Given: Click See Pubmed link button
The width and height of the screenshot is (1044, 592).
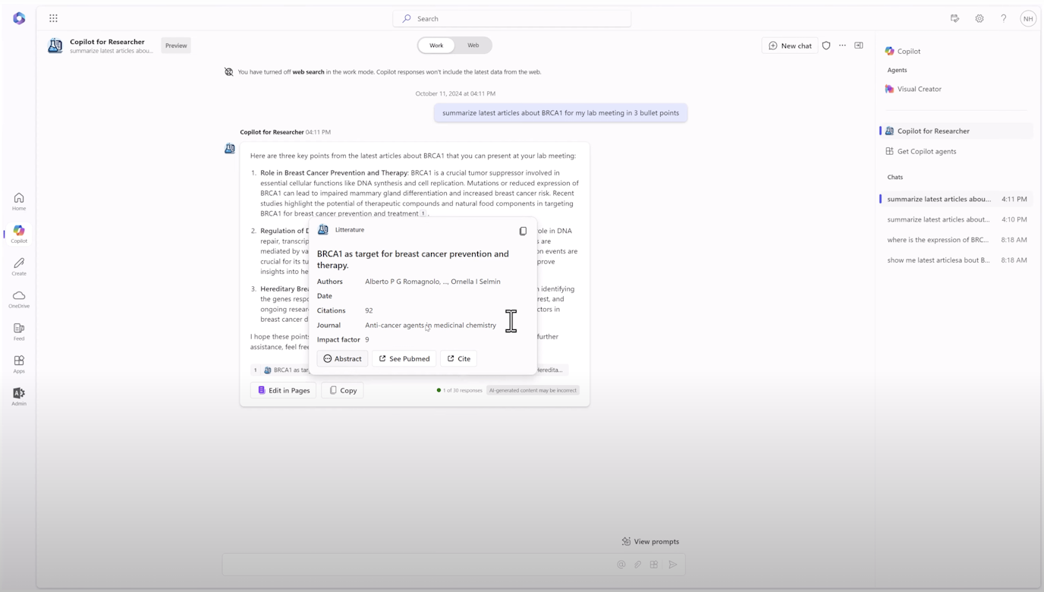Looking at the screenshot, I should click(404, 358).
